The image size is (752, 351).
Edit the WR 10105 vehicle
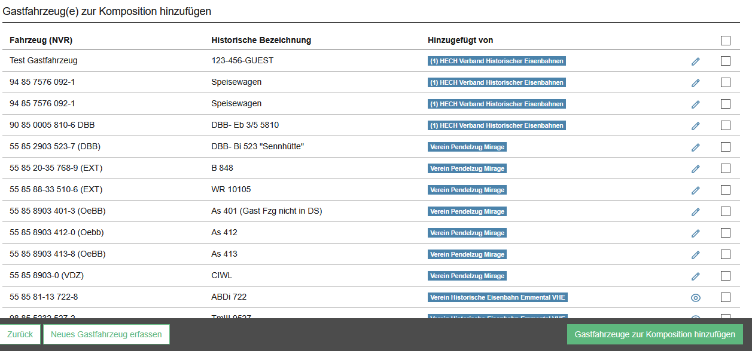pos(695,190)
